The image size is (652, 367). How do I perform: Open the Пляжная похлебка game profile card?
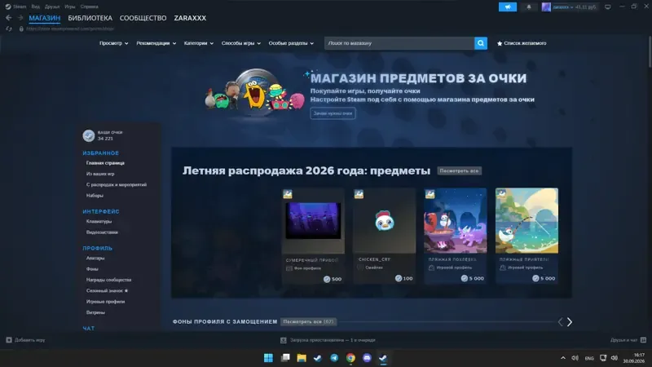(x=456, y=236)
